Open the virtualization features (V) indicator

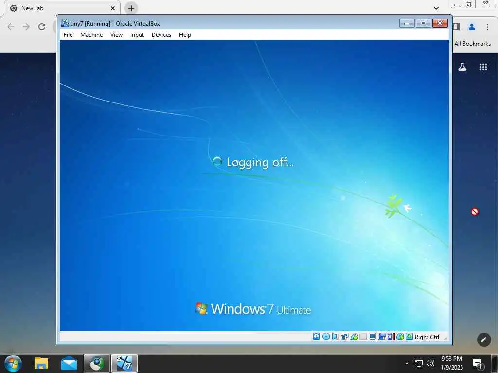click(391, 337)
